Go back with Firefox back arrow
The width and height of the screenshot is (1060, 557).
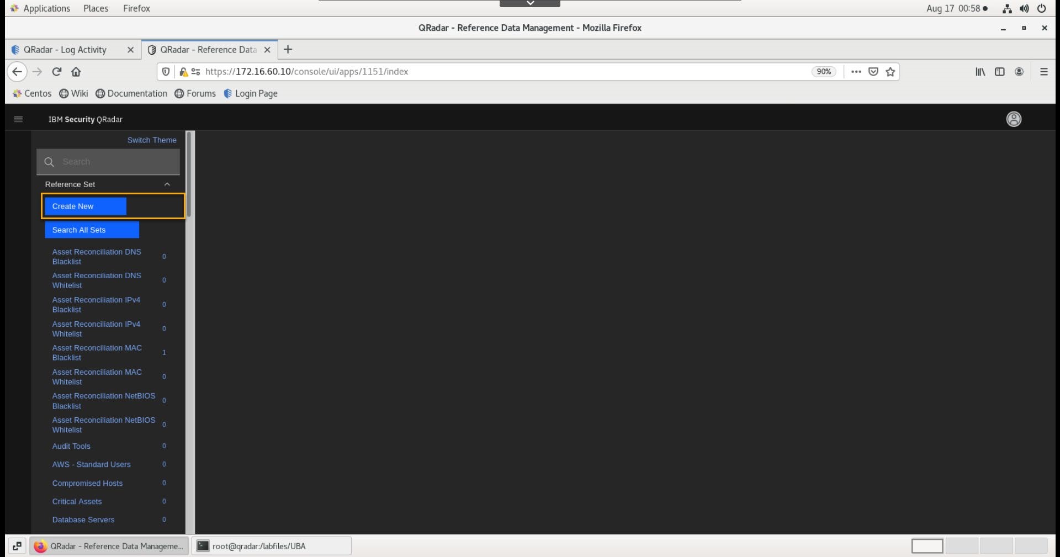click(x=17, y=72)
